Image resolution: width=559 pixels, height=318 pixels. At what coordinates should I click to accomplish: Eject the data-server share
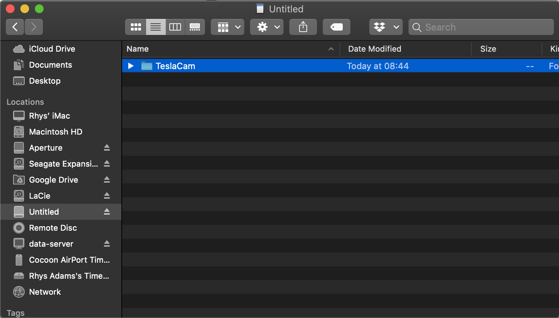click(x=107, y=244)
